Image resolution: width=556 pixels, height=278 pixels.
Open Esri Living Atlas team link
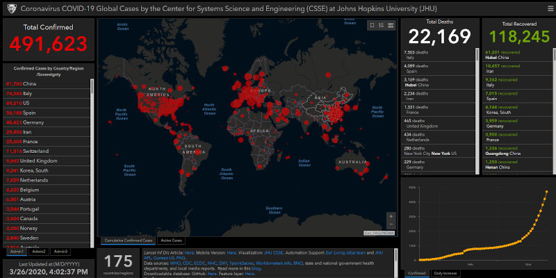point(345,253)
